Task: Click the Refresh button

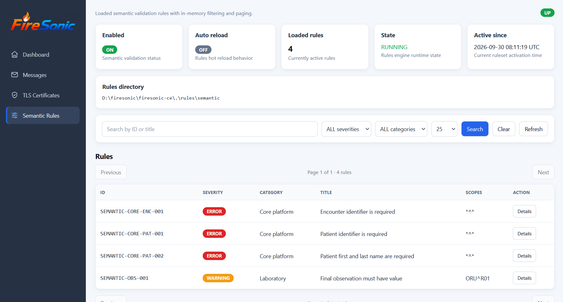Action: (534, 129)
